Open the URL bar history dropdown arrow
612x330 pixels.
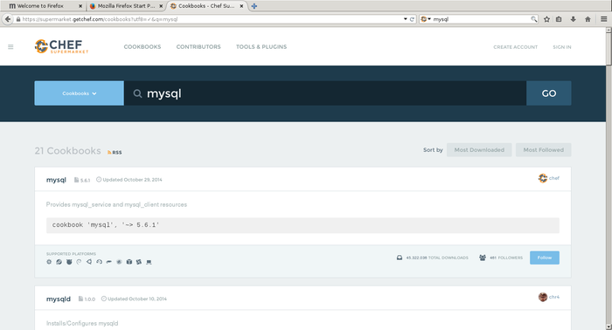click(x=405, y=19)
